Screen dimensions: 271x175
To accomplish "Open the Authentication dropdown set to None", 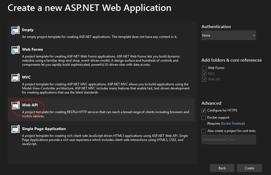I will point(229,35).
